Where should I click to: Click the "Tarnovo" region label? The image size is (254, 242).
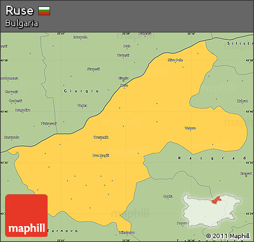click(x=62, y=231)
